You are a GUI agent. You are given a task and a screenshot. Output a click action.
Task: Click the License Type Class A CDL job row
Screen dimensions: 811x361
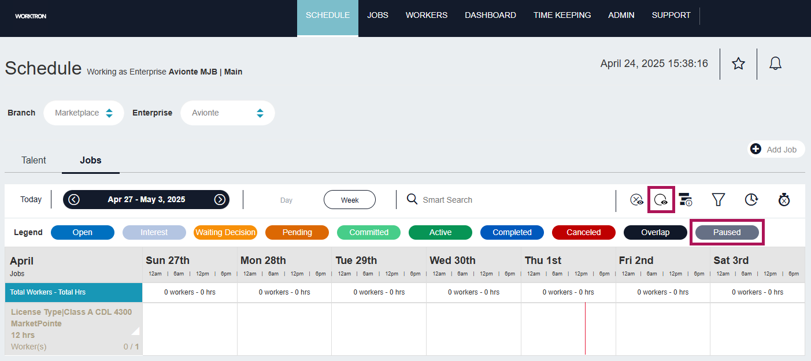pyautogui.click(x=73, y=329)
